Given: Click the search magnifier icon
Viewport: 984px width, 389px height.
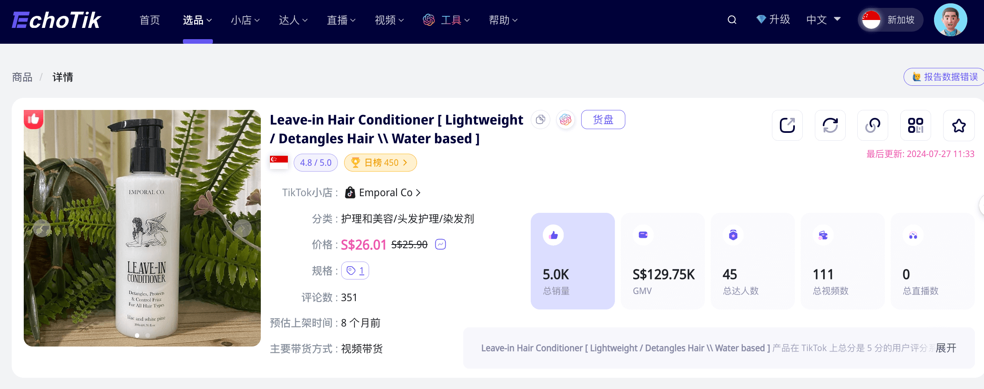Looking at the screenshot, I should [732, 20].
